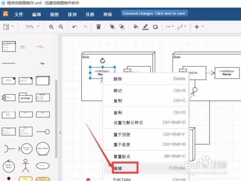Open the 70% zoom level dropdown
This screenshot has height=181, width=241.
coord(32,27)
